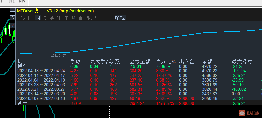Select the 2022.03.07 ~ 2022.03.13 week row
This screenshot has height=118, width=262.
pyautogui.click(x=139, y=98)
